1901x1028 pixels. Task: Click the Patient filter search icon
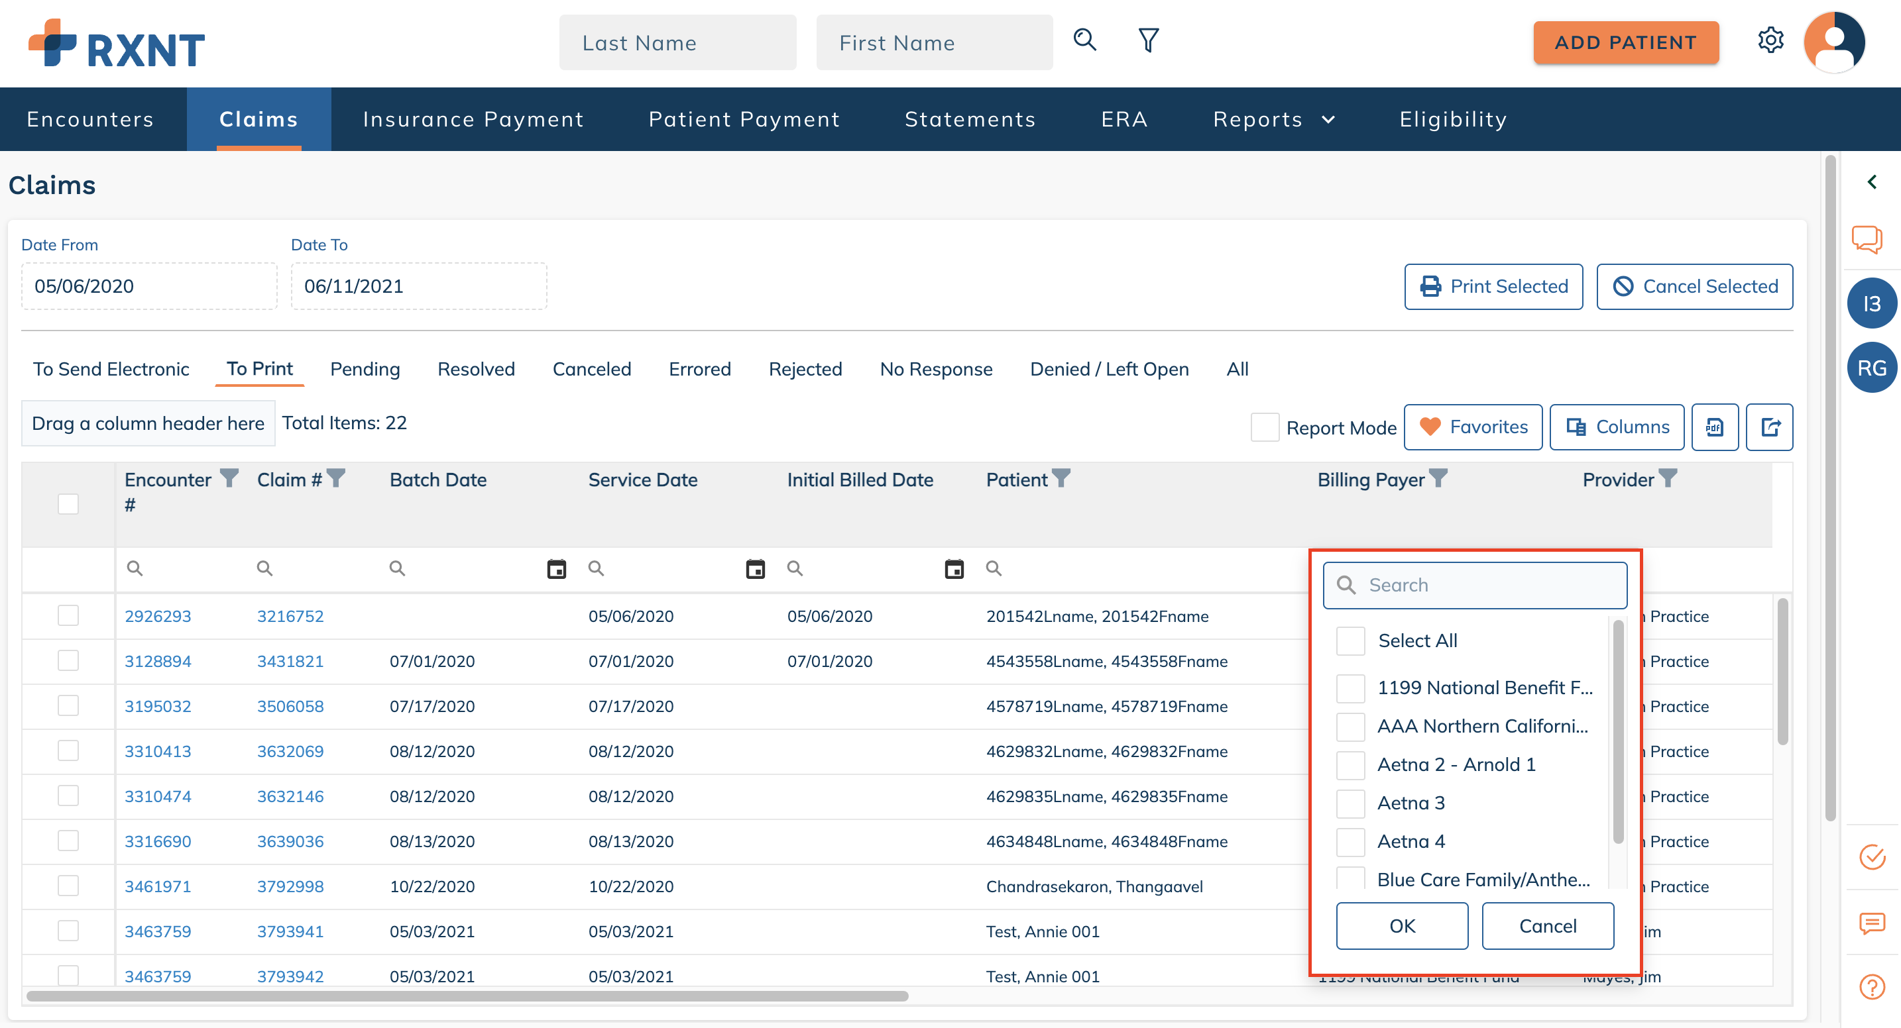(x=994, y=568)
